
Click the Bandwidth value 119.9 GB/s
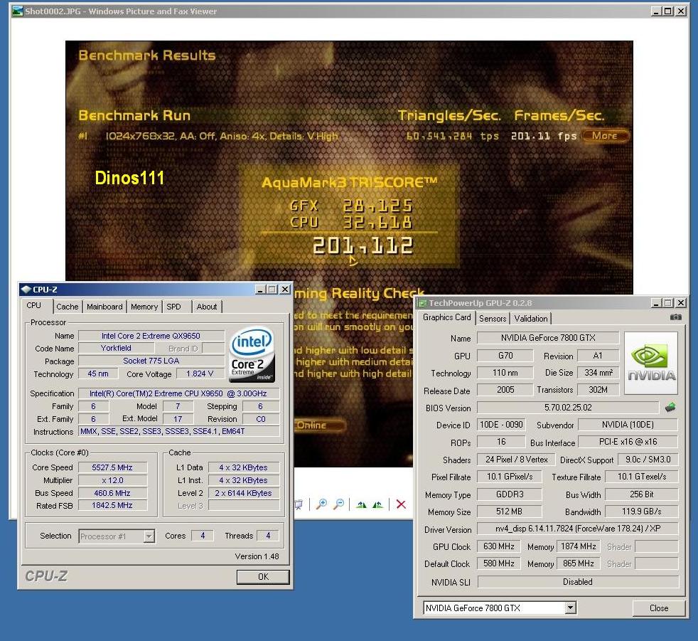tap(641, 512)
